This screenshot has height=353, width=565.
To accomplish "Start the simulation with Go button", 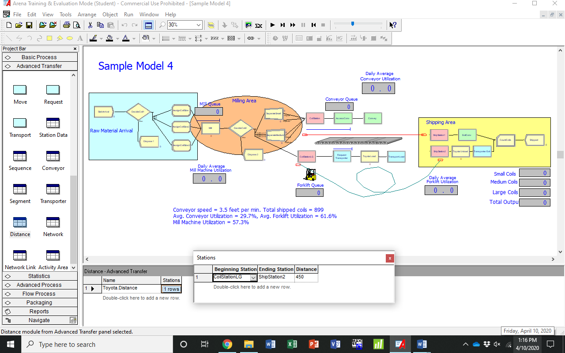I will click(x=273, y=25).
